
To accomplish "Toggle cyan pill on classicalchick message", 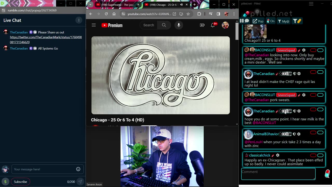I will (x=320, y=155).
